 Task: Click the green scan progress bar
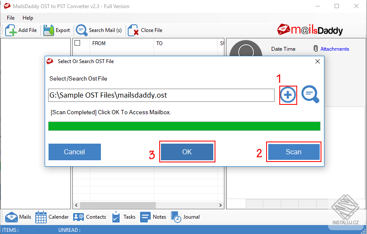pos(184,126)
